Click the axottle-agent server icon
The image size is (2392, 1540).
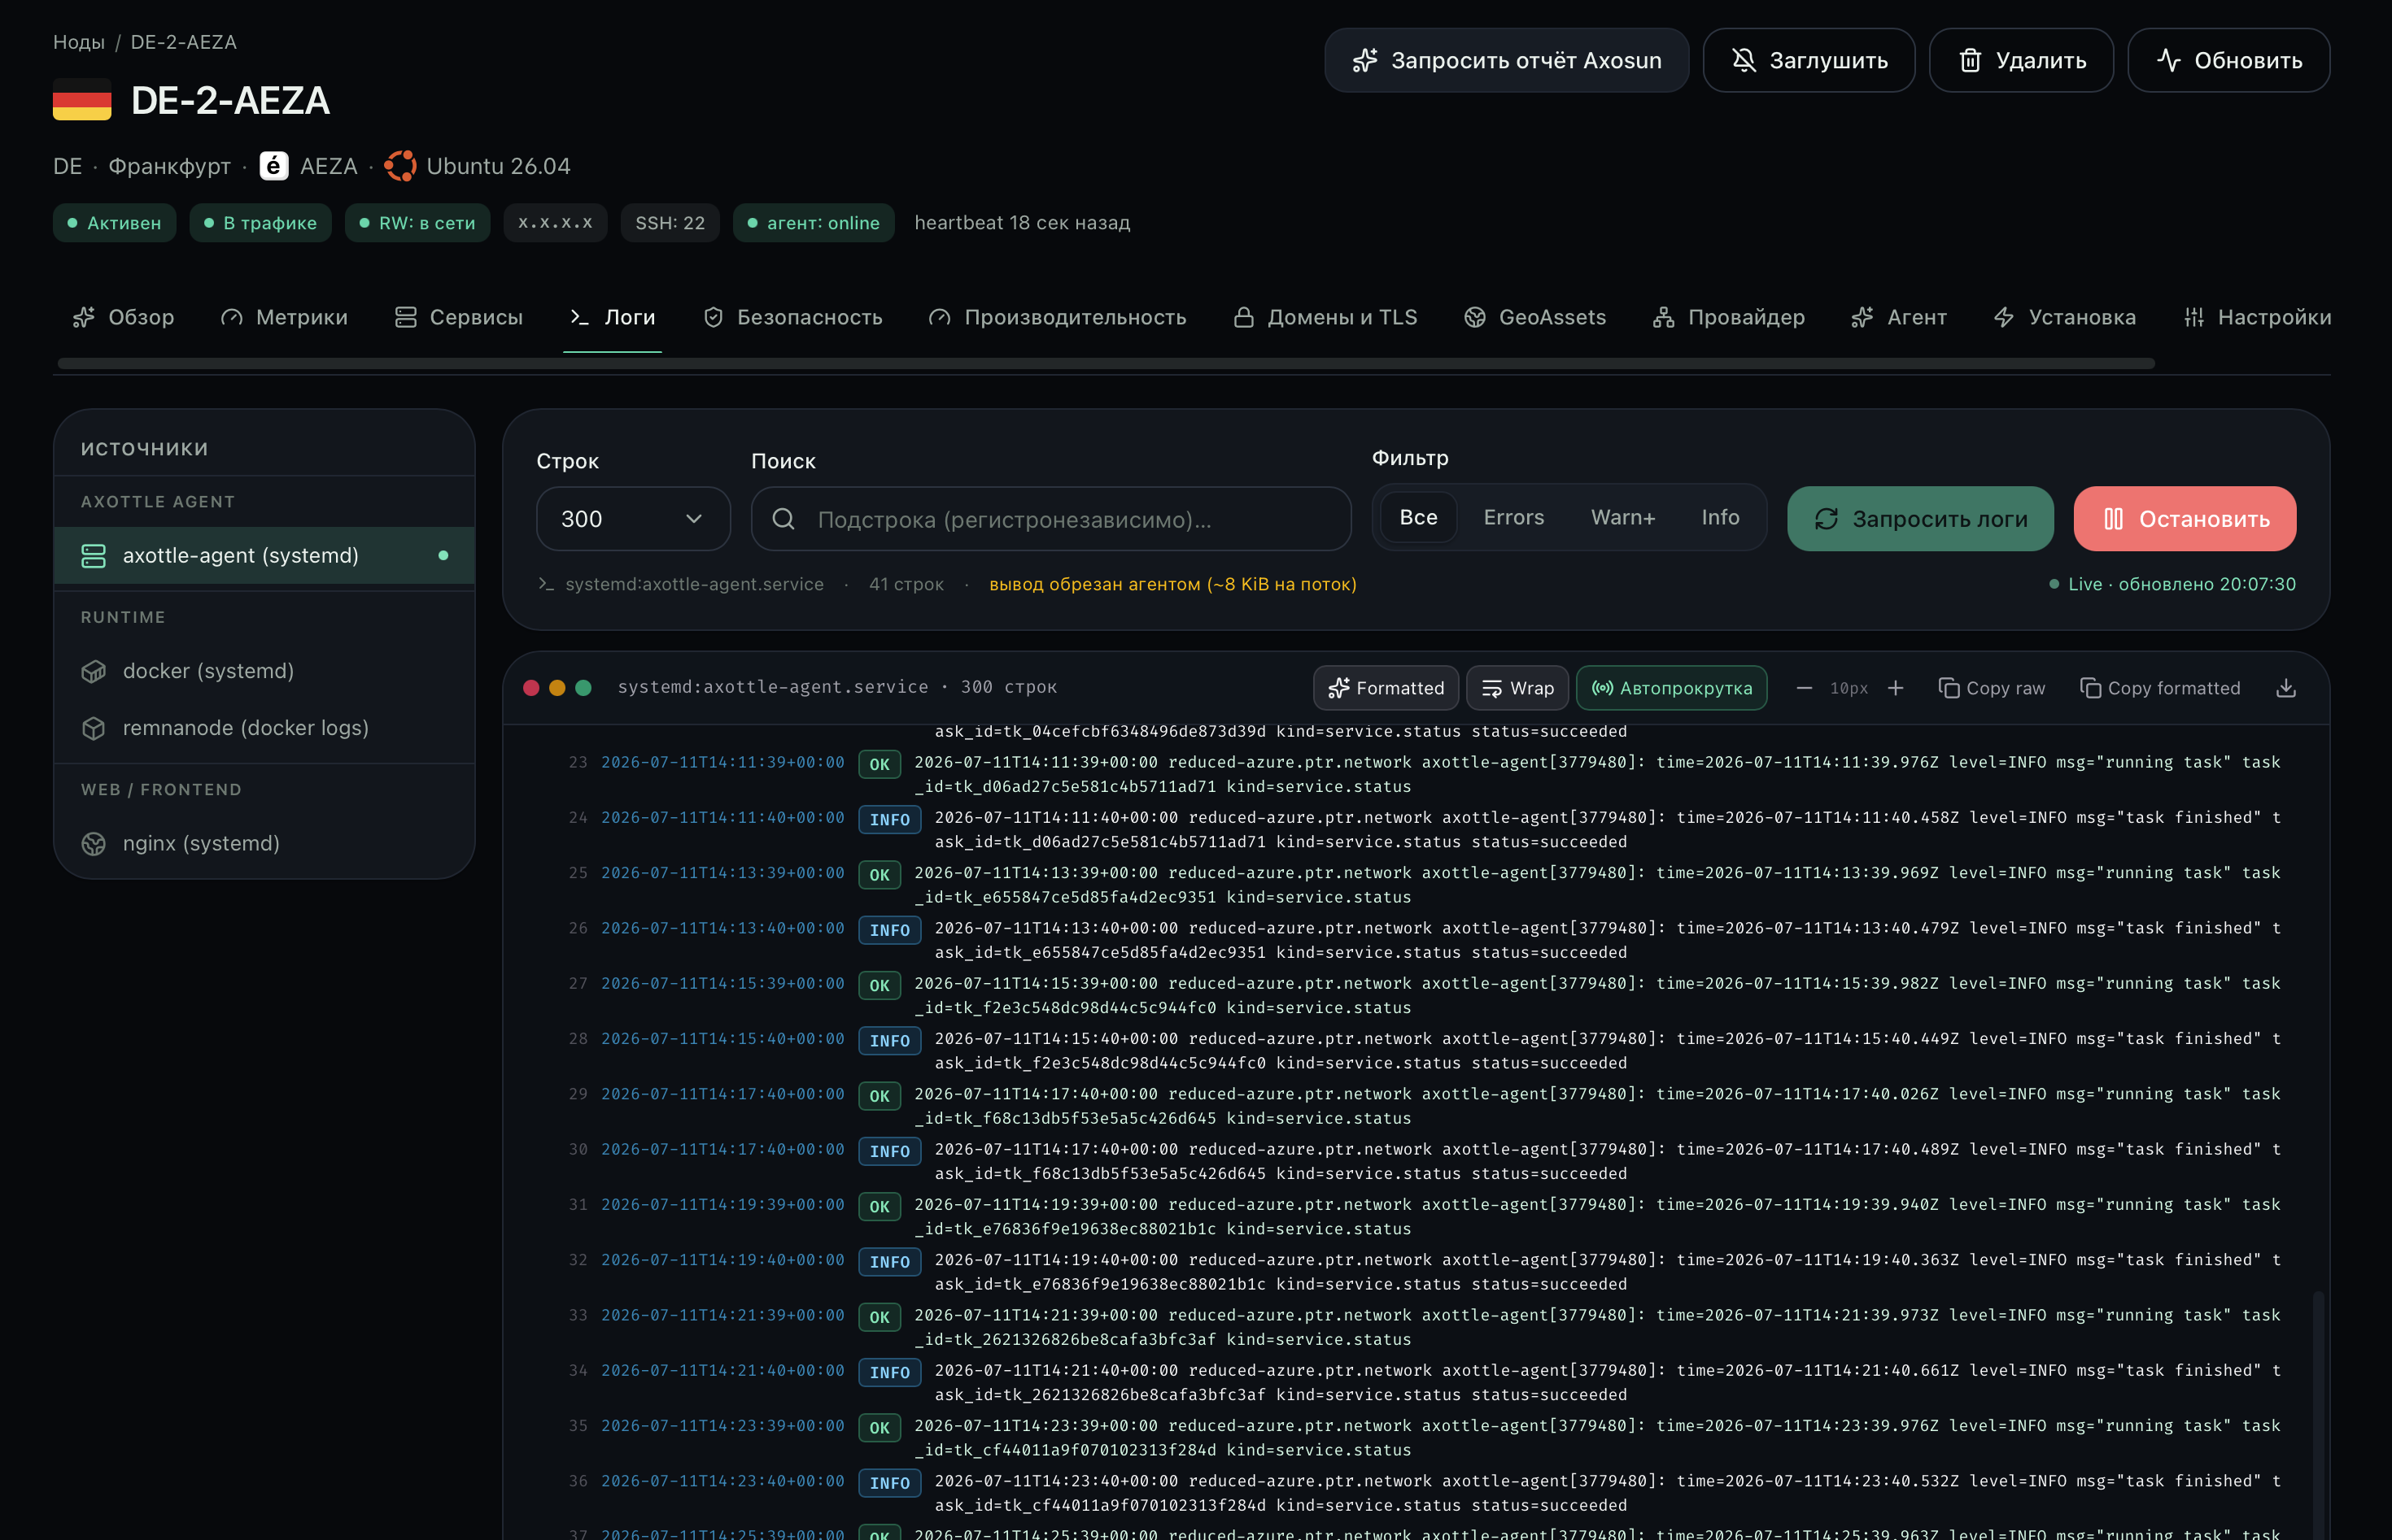point(93,556)
